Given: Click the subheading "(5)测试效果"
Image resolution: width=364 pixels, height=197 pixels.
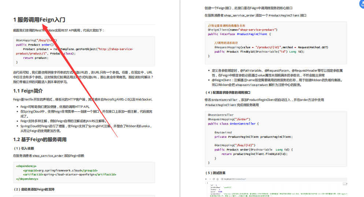Looking at the screenshot, I should point(215,173).
